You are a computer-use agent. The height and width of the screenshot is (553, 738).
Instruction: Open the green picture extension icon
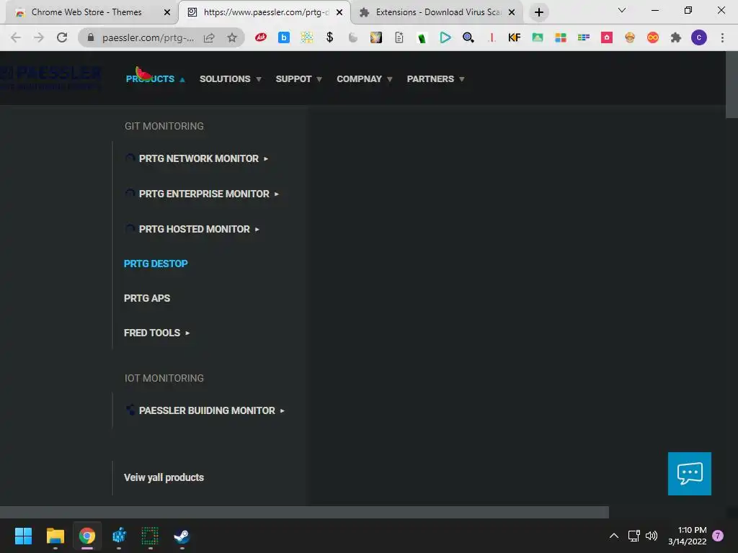coord(538,37)
